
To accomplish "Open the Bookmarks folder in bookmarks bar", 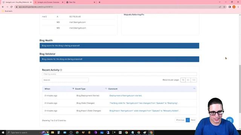I will [7, 11].
